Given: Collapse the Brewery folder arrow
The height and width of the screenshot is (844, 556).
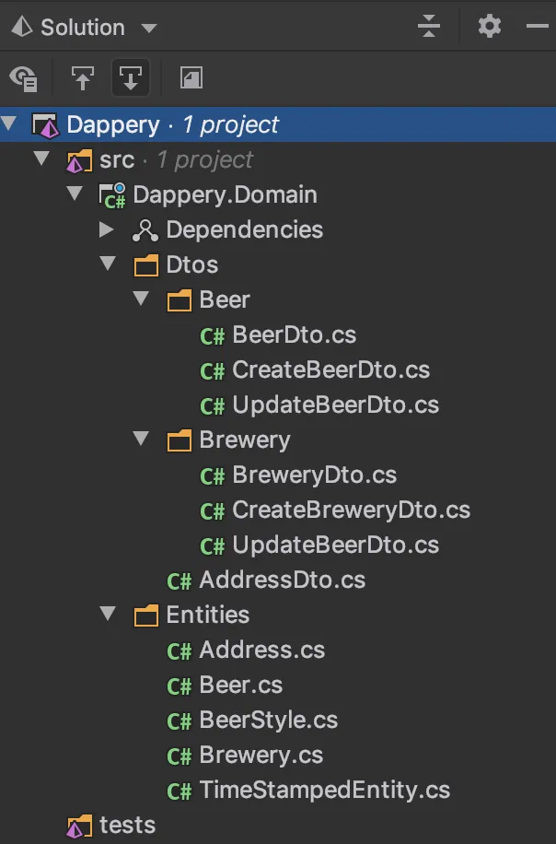Looking at the screenshot, I should (141, 439).
